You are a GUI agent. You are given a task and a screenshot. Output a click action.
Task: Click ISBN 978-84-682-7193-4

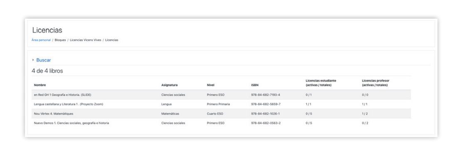point(265,95)
